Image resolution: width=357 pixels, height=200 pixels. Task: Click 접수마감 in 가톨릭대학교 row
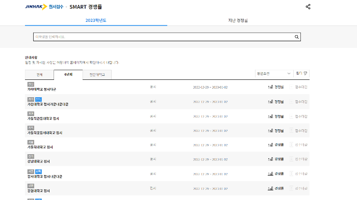pos(298,145)
